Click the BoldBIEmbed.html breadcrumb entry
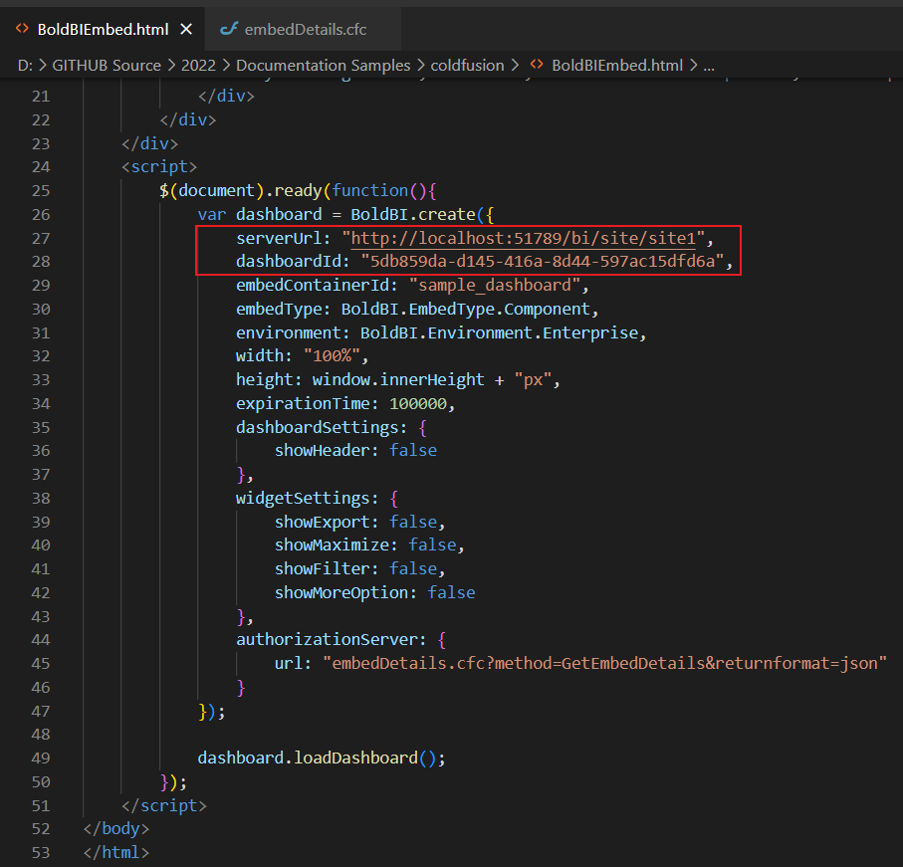The image size is (903, 867). coord(616,65)
